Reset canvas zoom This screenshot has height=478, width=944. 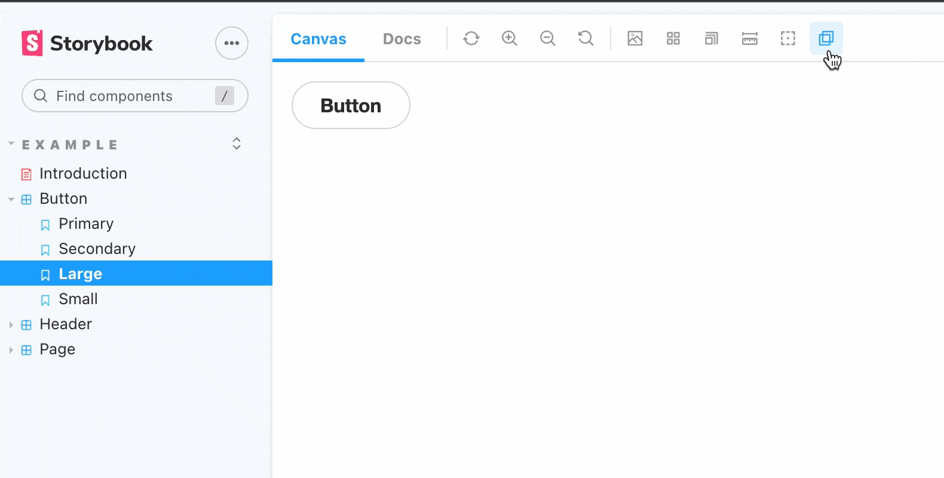[586, 38]
